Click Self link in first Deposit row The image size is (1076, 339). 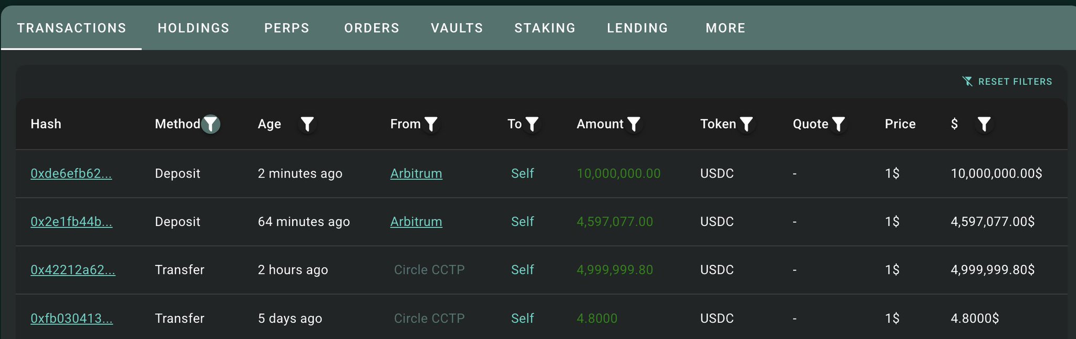(x=522, y=173)
